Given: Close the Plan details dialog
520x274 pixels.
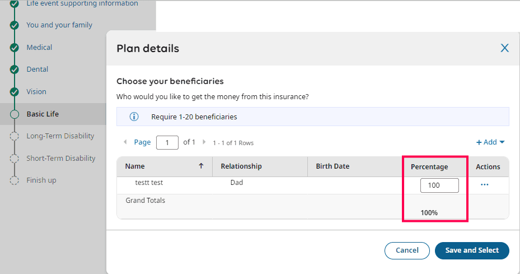Looking at the screenshot, I should point(504,48).
